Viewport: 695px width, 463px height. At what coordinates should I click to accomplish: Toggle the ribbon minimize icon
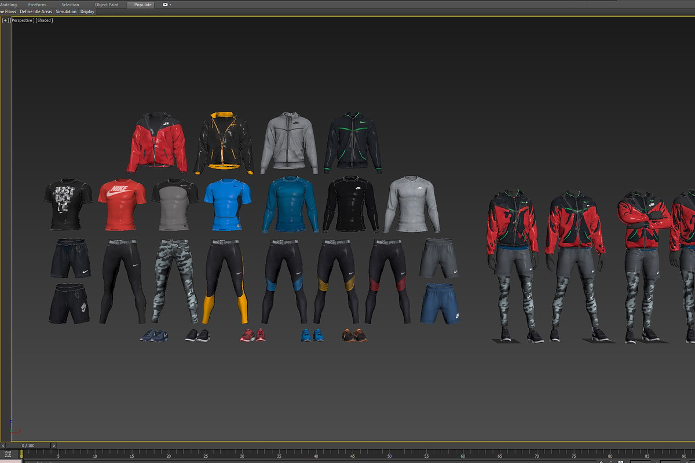166,5
